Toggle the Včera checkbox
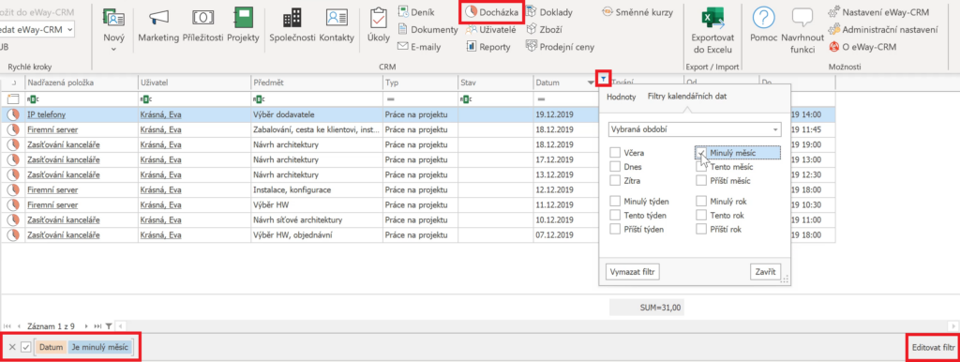The image size is (960, 362). pos(615,153)
